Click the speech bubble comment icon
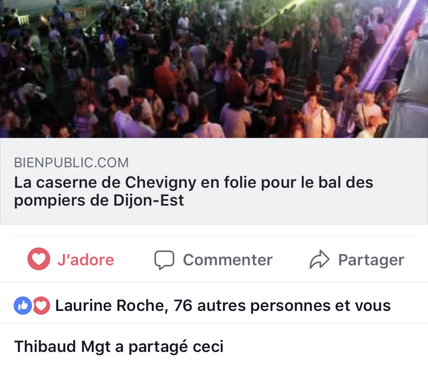This screenshot has height=374, width=428. click(x=164, y=260)
